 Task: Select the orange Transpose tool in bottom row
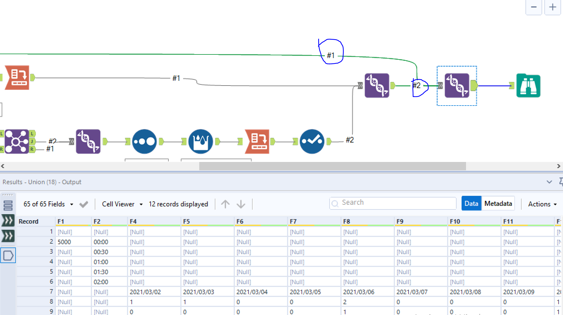257,141
